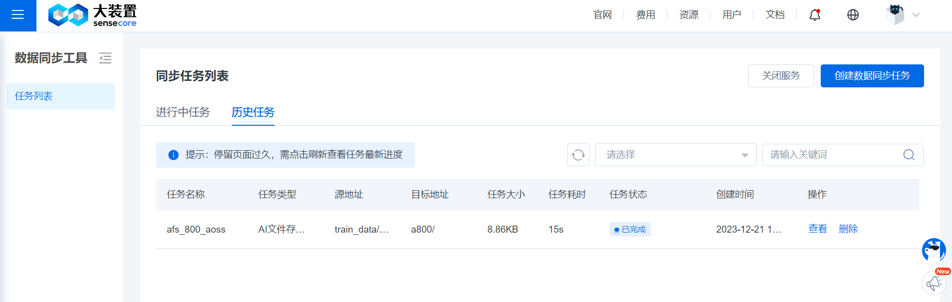Open the notifications bell
Viewport: 952px width, 302px height.
[x=815, y=15]
